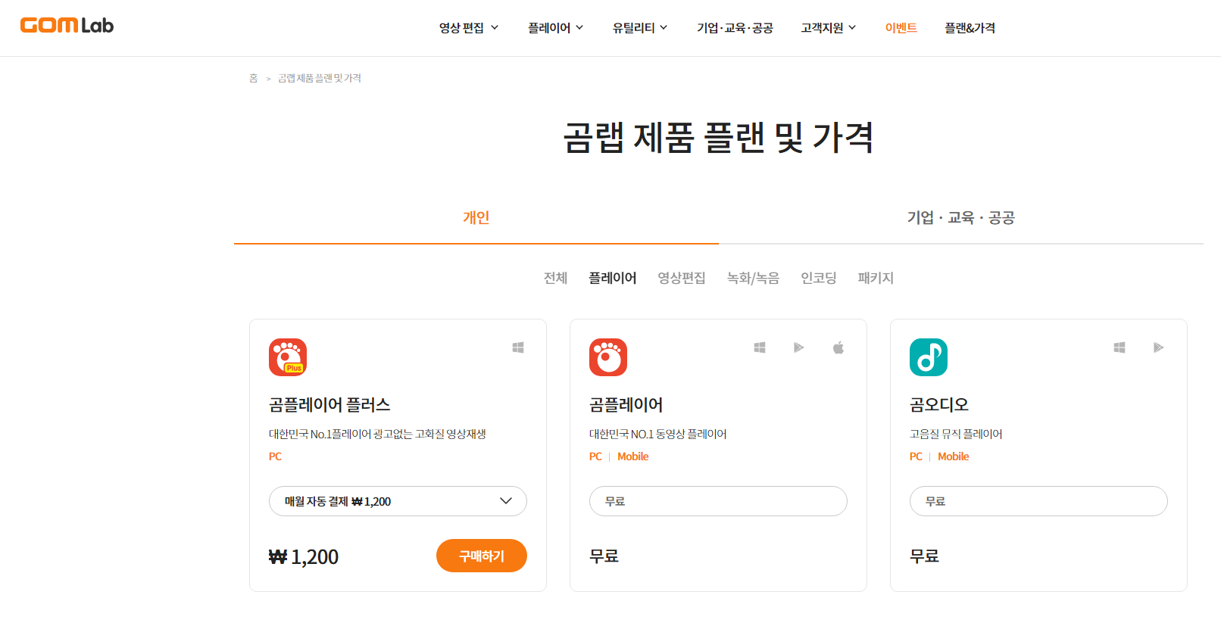
Task: Click the 구매하기 button
Action: (x=482, y=556)
